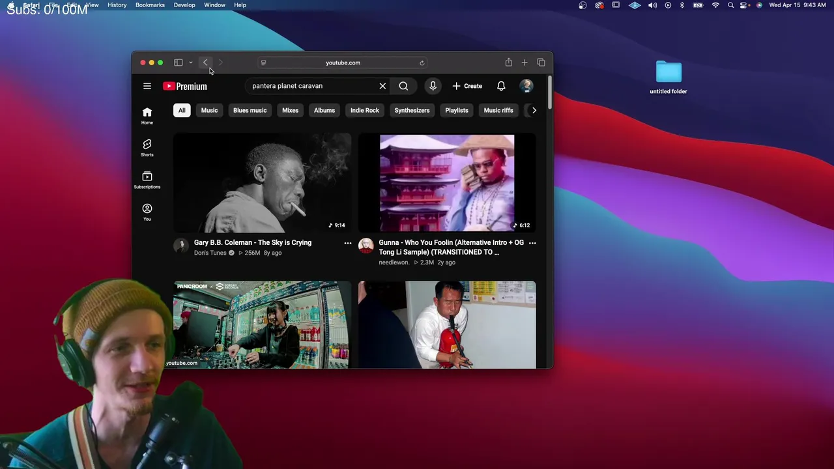Click the youtube.com address bar
The width and height of the screenshot is (834, 469).
[x=343, y=63]
